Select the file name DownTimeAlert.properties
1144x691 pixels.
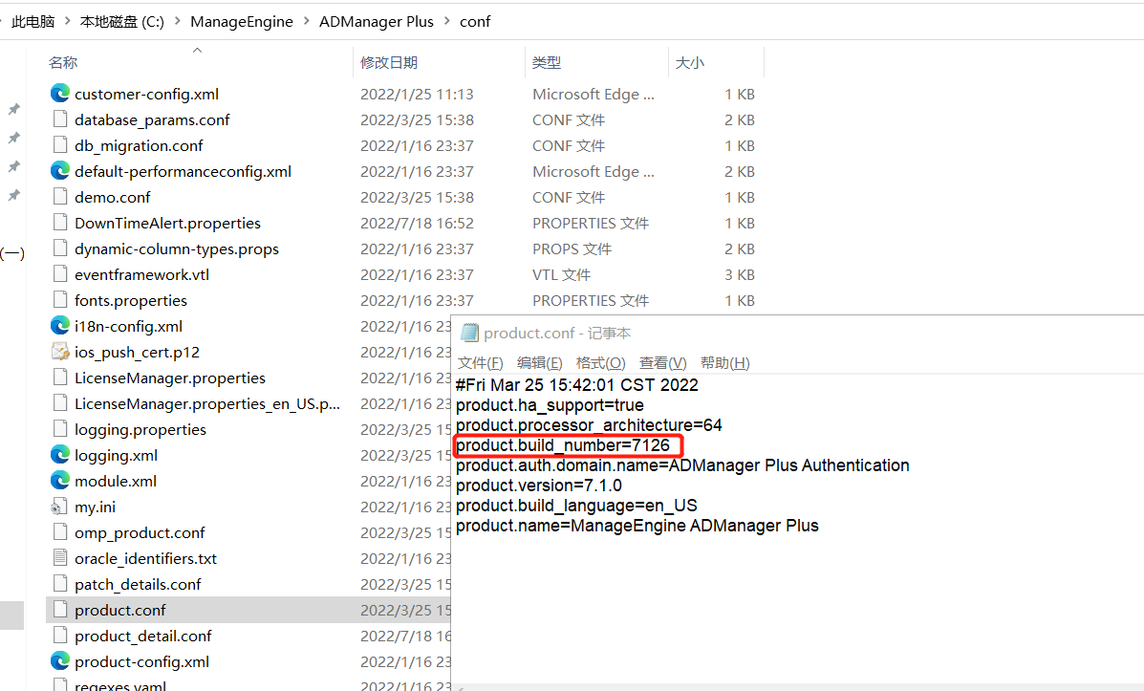[167, 223]
